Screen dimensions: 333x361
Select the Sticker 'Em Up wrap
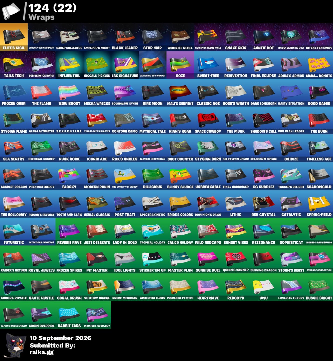[152, 260]
